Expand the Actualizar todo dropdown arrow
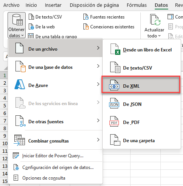Image resolution: width=183 pixels, height=186 pixels. pos(159,36)
